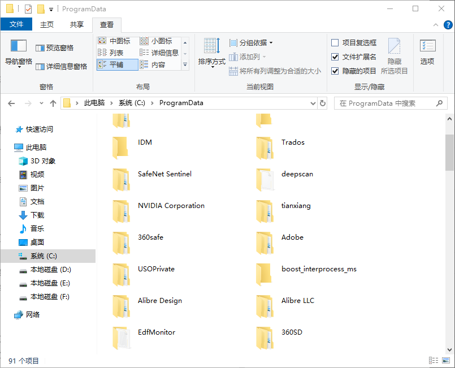455x368 pixels.
Task: Click scrollbar down arrow
Action: click(x=449, y=350)
